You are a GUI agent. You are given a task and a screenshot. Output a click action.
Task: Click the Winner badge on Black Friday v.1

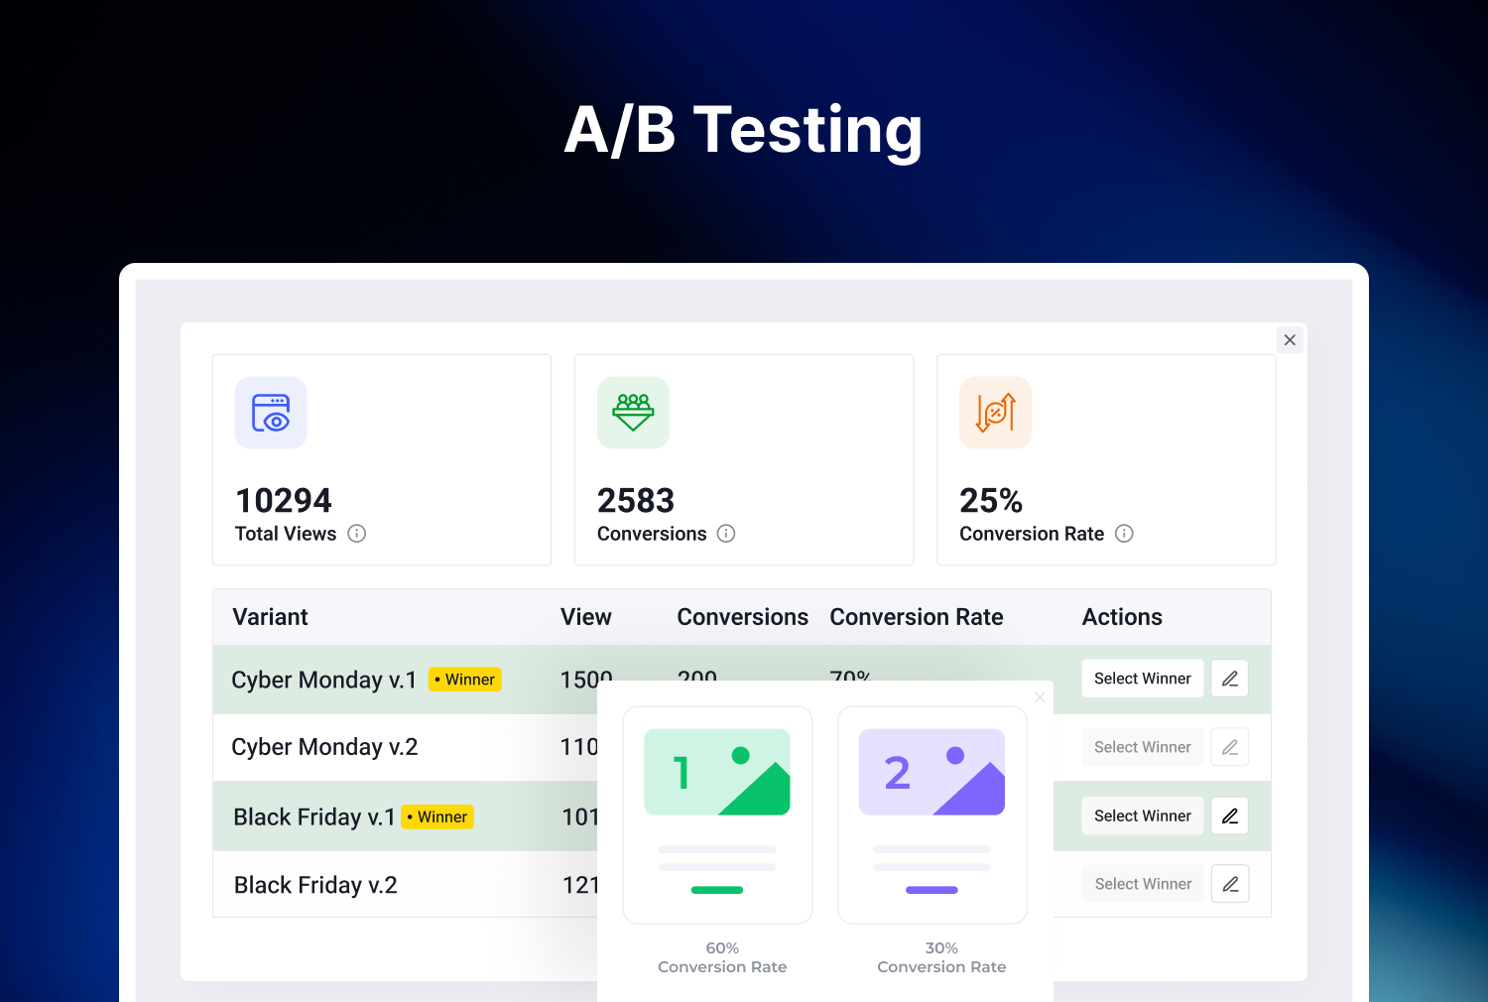point(436,816)
